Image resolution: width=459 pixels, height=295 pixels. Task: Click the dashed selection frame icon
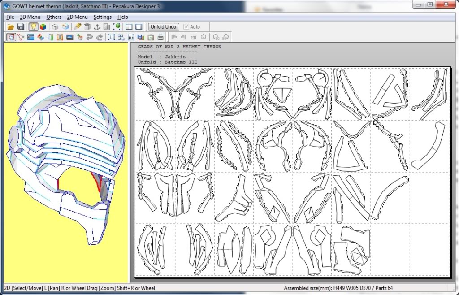(x=112, y=37)
